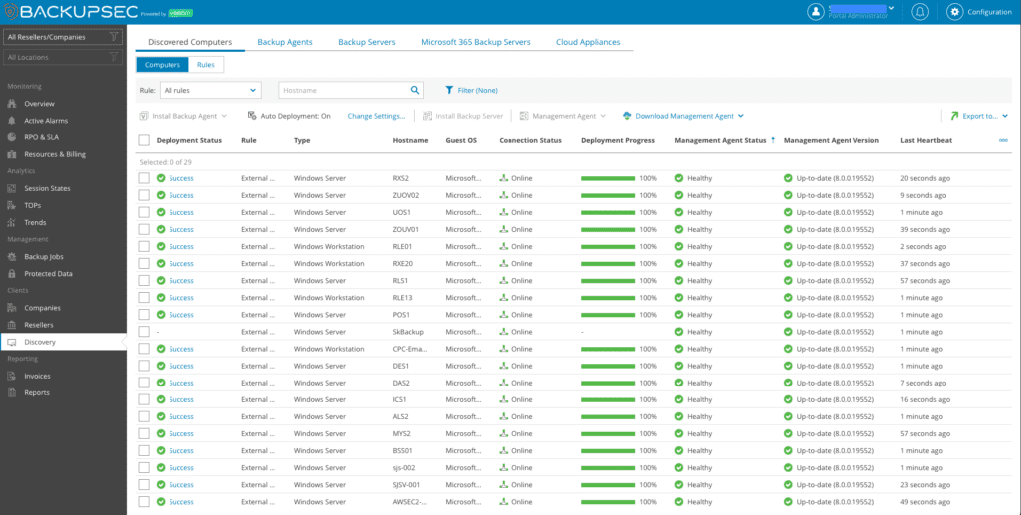Expand the Download Management Agent menu

[x=684, y=116]
